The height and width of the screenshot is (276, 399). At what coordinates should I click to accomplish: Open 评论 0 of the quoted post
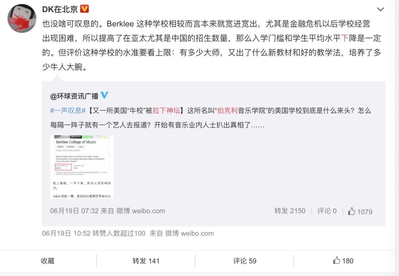pyautogui.click(x=327, y=211)
